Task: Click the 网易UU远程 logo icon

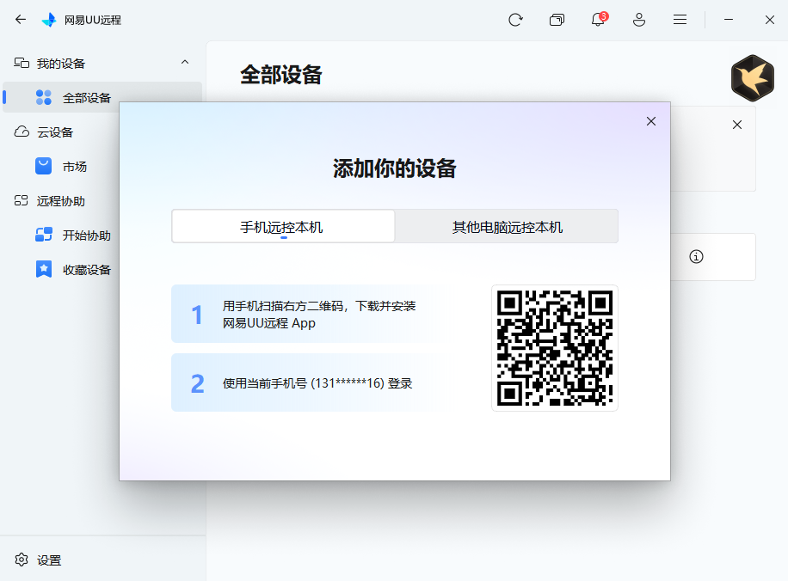Action: pos(49,20)
